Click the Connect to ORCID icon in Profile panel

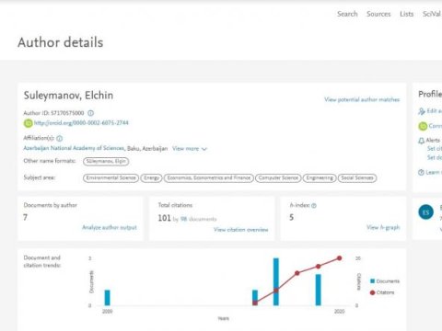point(423,126)
